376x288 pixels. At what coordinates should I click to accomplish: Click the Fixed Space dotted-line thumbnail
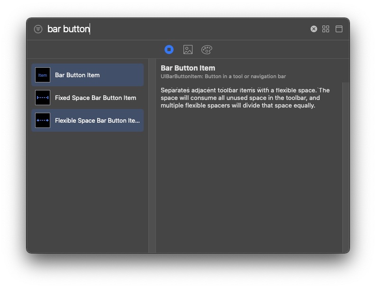43,98
